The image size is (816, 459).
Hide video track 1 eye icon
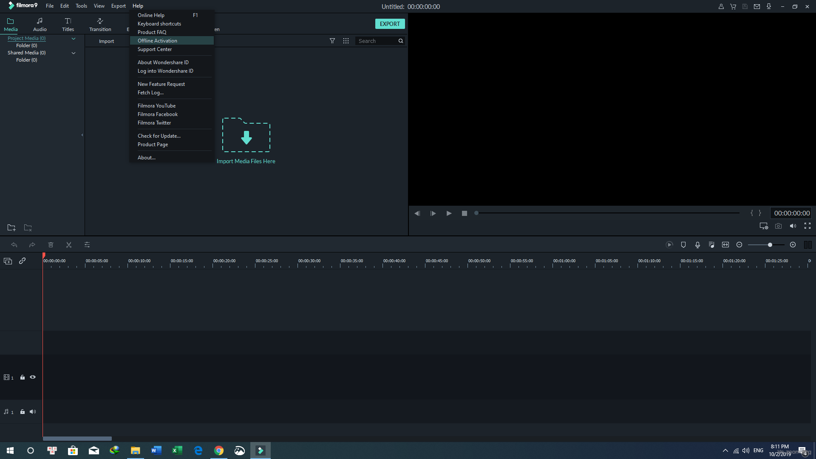[33, 377]
